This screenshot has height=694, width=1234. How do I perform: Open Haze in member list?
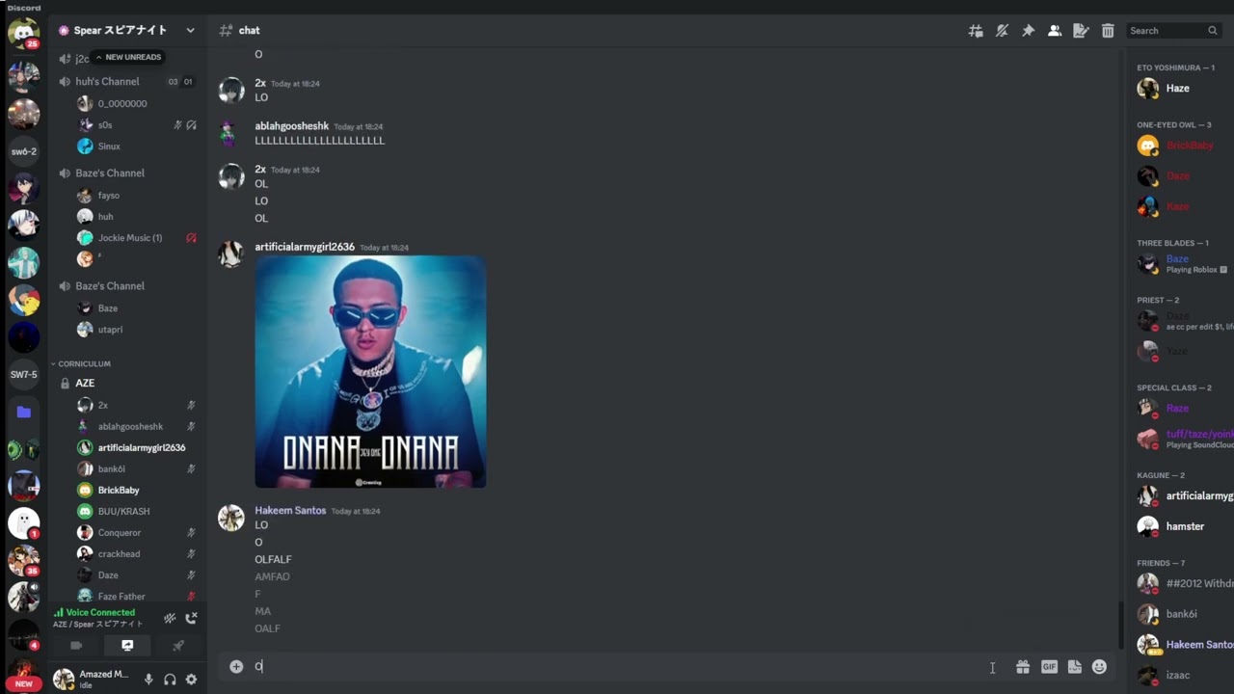(x=1179, y=89)
